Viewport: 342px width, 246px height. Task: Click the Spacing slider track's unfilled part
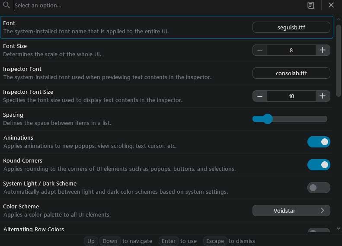click(x=300, y=119)
